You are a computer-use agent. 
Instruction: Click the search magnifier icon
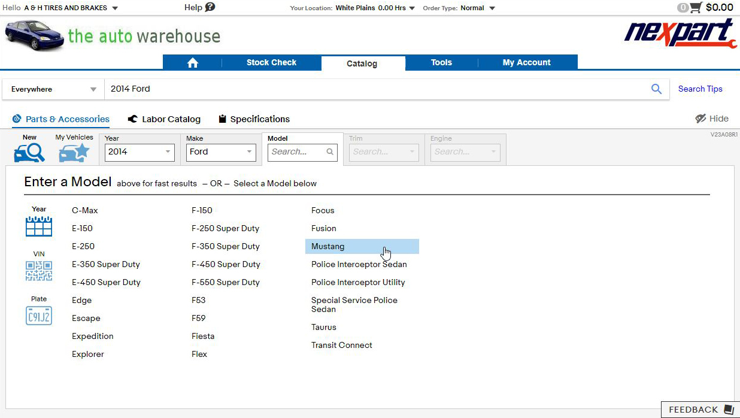657,89
